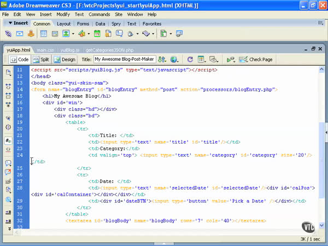The image size is (328, 246).
Task: Click the Refresh Design View icon
Action: click(190, 60)
